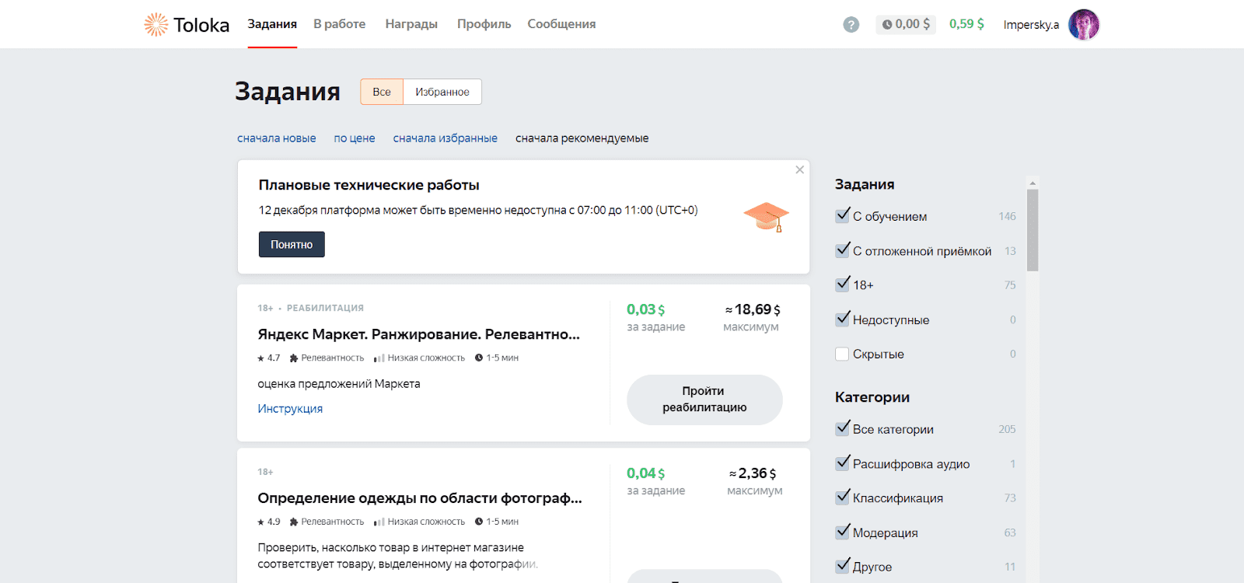Click the оценка предложений Маркета description
The height and width of the screenshot is (583, 1244).
(339, 384)
